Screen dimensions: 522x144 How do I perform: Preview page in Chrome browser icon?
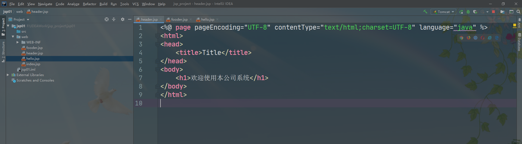(461, 38)
